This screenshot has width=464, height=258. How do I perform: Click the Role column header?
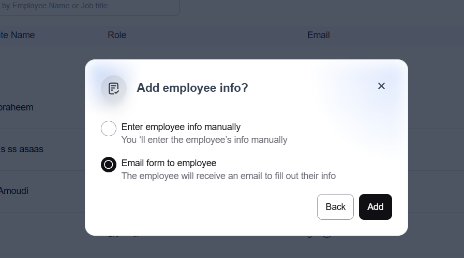(x=117, y=35)
